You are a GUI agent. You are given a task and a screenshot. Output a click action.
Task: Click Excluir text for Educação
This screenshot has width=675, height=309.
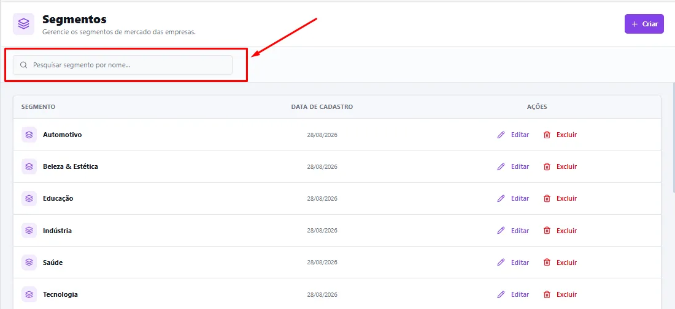pos(566,198)
